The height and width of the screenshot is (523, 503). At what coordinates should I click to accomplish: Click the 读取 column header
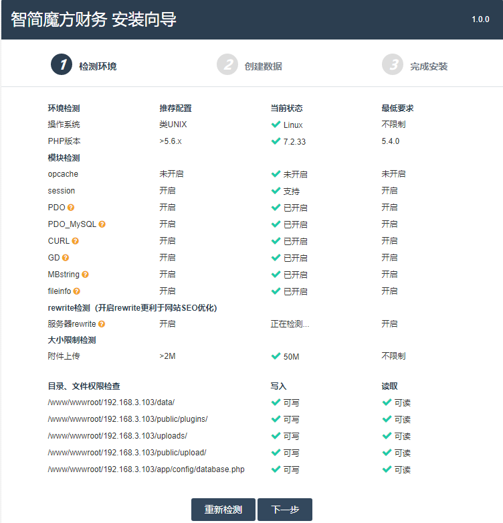coord(389,386)
